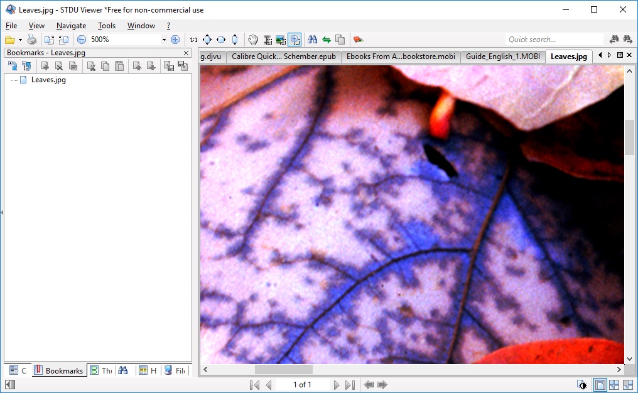This screenshot has width=638, height=393.
Task: Click the page number field showing 1 of 1
Action: tap(302, 384)
